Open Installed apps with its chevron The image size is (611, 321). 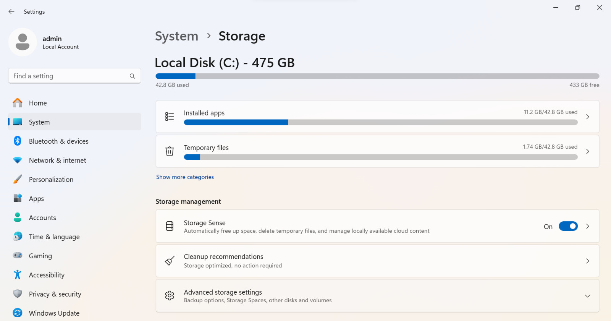(x=588, y=117)
